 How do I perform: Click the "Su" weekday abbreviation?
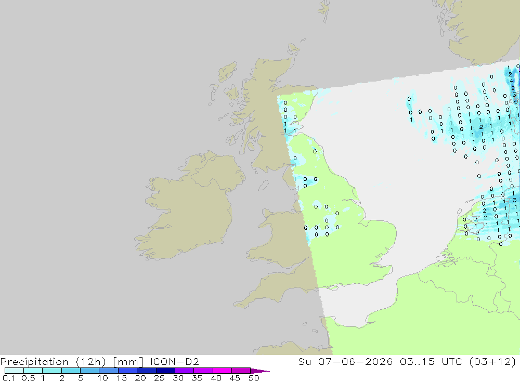tap(304, 361)
